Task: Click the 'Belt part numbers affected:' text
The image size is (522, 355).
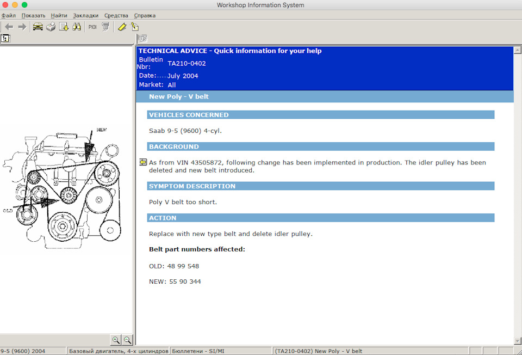Action: pyautogui.click(x=197, y=249)
